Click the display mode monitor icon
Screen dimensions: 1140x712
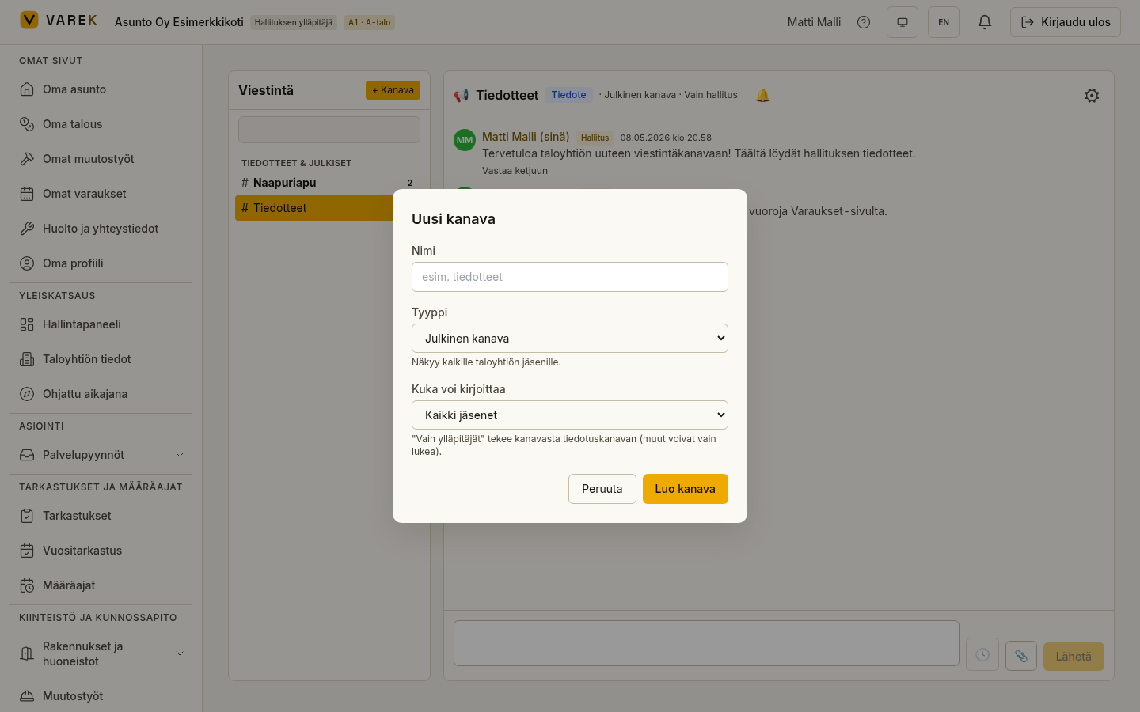[902, 22]
